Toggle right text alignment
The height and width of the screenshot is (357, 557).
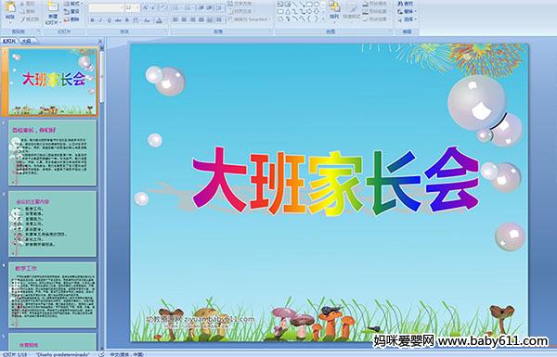(193, 20)
